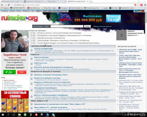Click the pink extension icon beside the star
This screenshot has height=117, width=147.
tap(141, 5)
